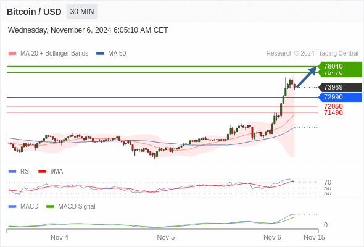Click the MACD Signal green legend marker
This screenshot has width=364, height=247.
click(50, 207)
